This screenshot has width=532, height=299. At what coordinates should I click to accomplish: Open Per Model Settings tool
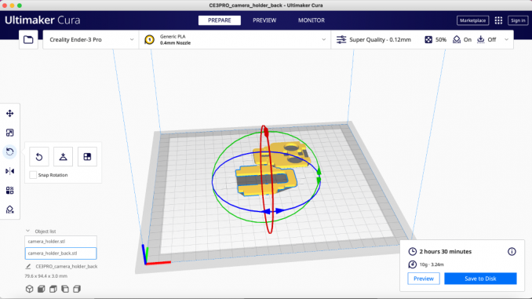[10, 191]
